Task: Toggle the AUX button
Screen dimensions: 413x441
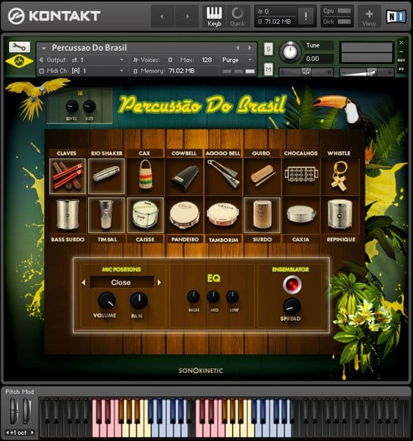Action: [401, 60]
